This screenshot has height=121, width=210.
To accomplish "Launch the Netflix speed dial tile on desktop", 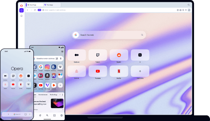I will pos(119,71).
